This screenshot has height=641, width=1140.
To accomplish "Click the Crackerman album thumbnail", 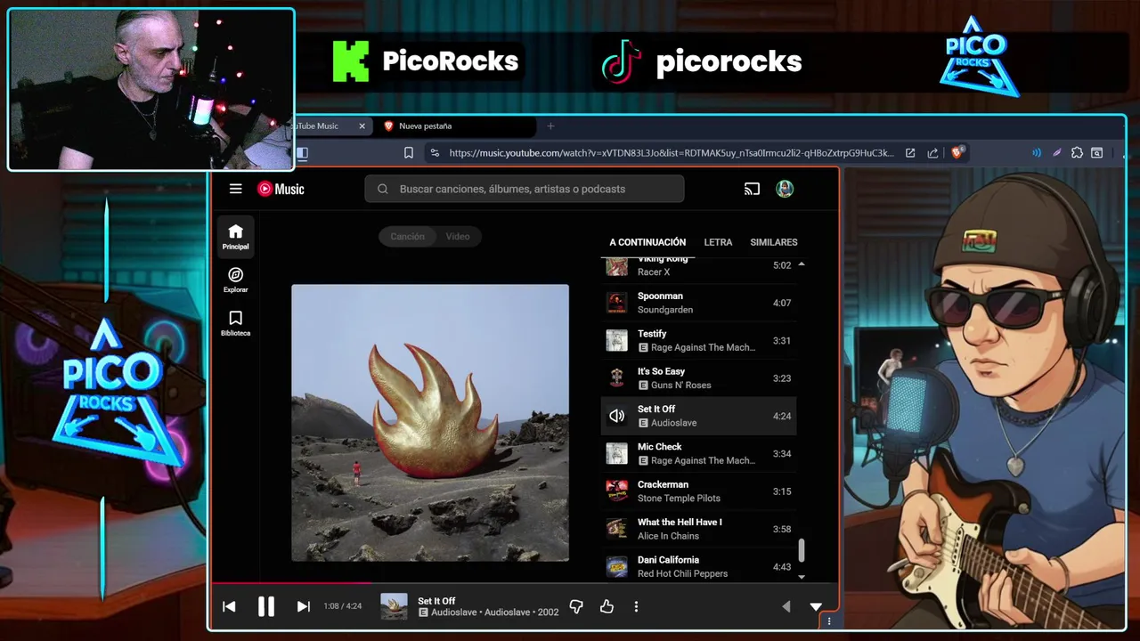I will (x=616, y=491).
